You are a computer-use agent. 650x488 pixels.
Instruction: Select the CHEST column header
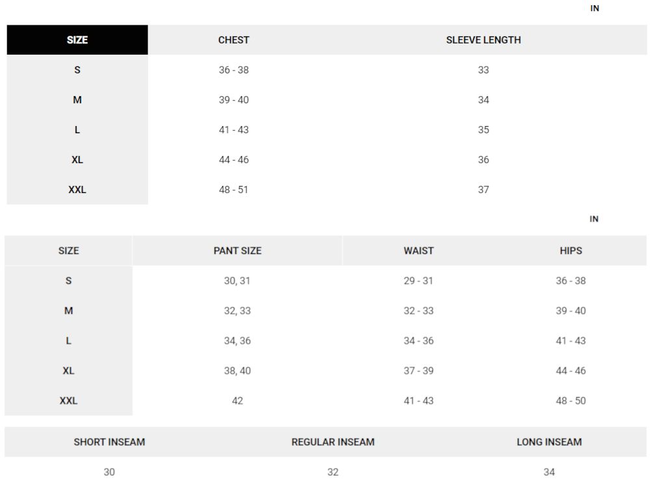pyautogui.click(x=234, y=40)
